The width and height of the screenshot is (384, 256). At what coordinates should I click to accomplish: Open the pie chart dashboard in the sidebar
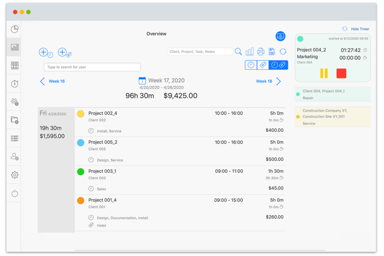(14, 29)
